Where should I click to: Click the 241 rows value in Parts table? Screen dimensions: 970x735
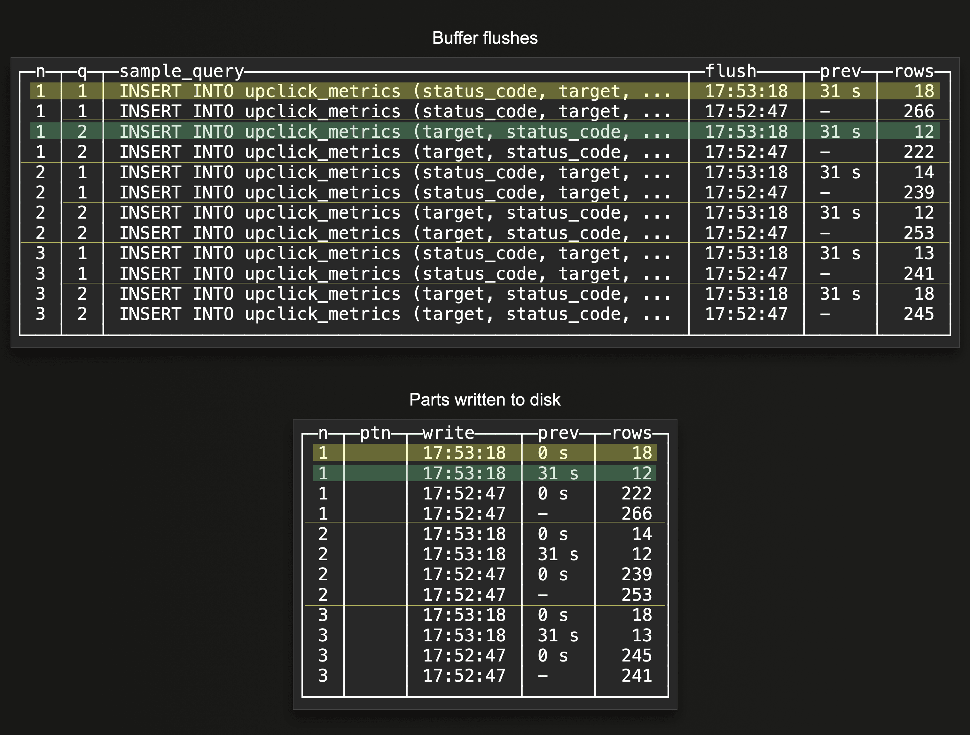click(636, 676)
